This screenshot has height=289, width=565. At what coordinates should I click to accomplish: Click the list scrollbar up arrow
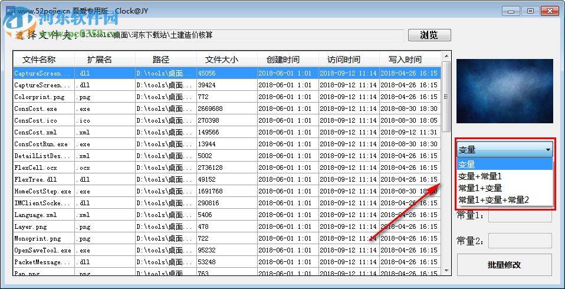click(x=446, y=56)
